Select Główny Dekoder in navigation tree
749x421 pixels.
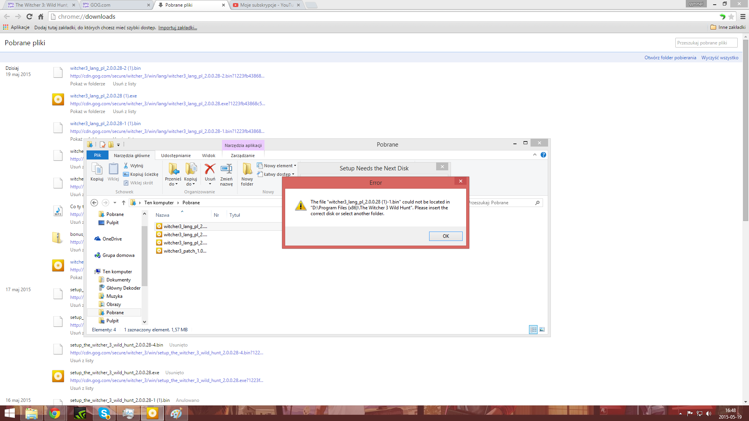(119, 288)
